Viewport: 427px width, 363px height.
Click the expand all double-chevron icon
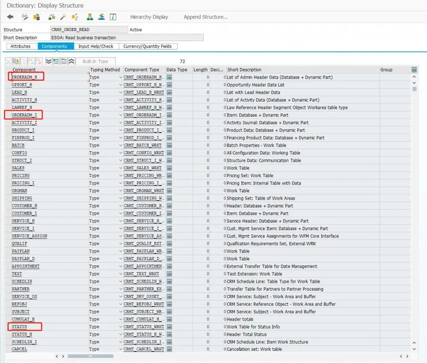[49, 61]
